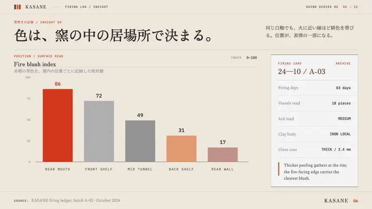Click the KASANE striped logo icon
This screenshot has width=372, height=209.
click(x=17, y=7)
